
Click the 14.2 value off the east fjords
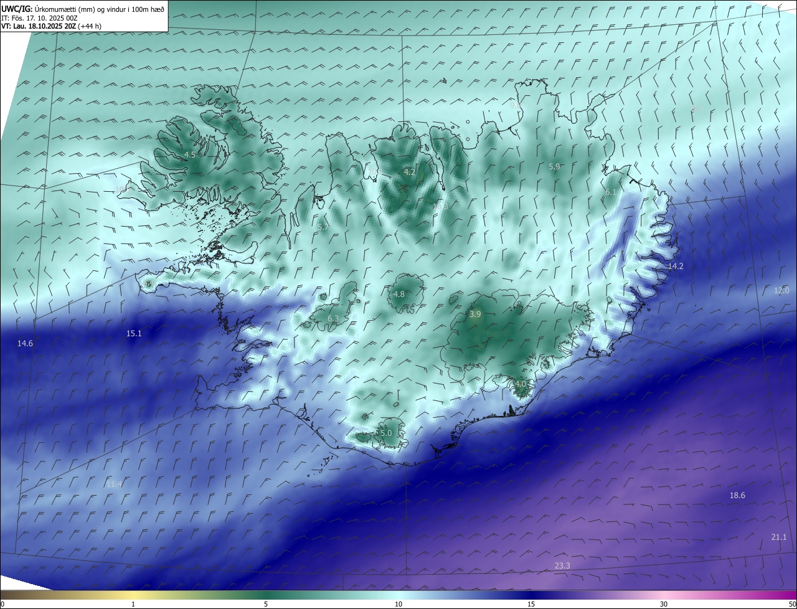tap(676, 266)
